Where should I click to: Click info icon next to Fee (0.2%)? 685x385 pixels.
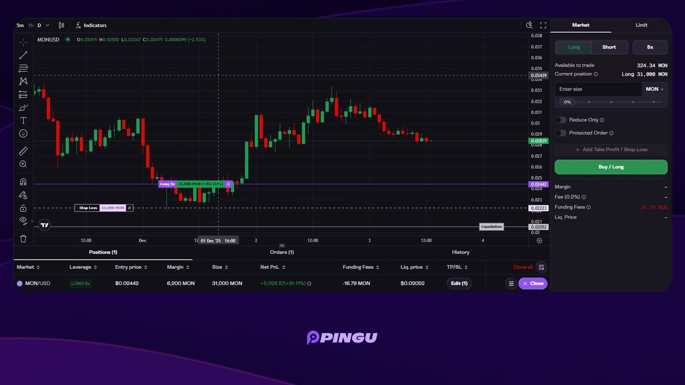coord(583,197)
